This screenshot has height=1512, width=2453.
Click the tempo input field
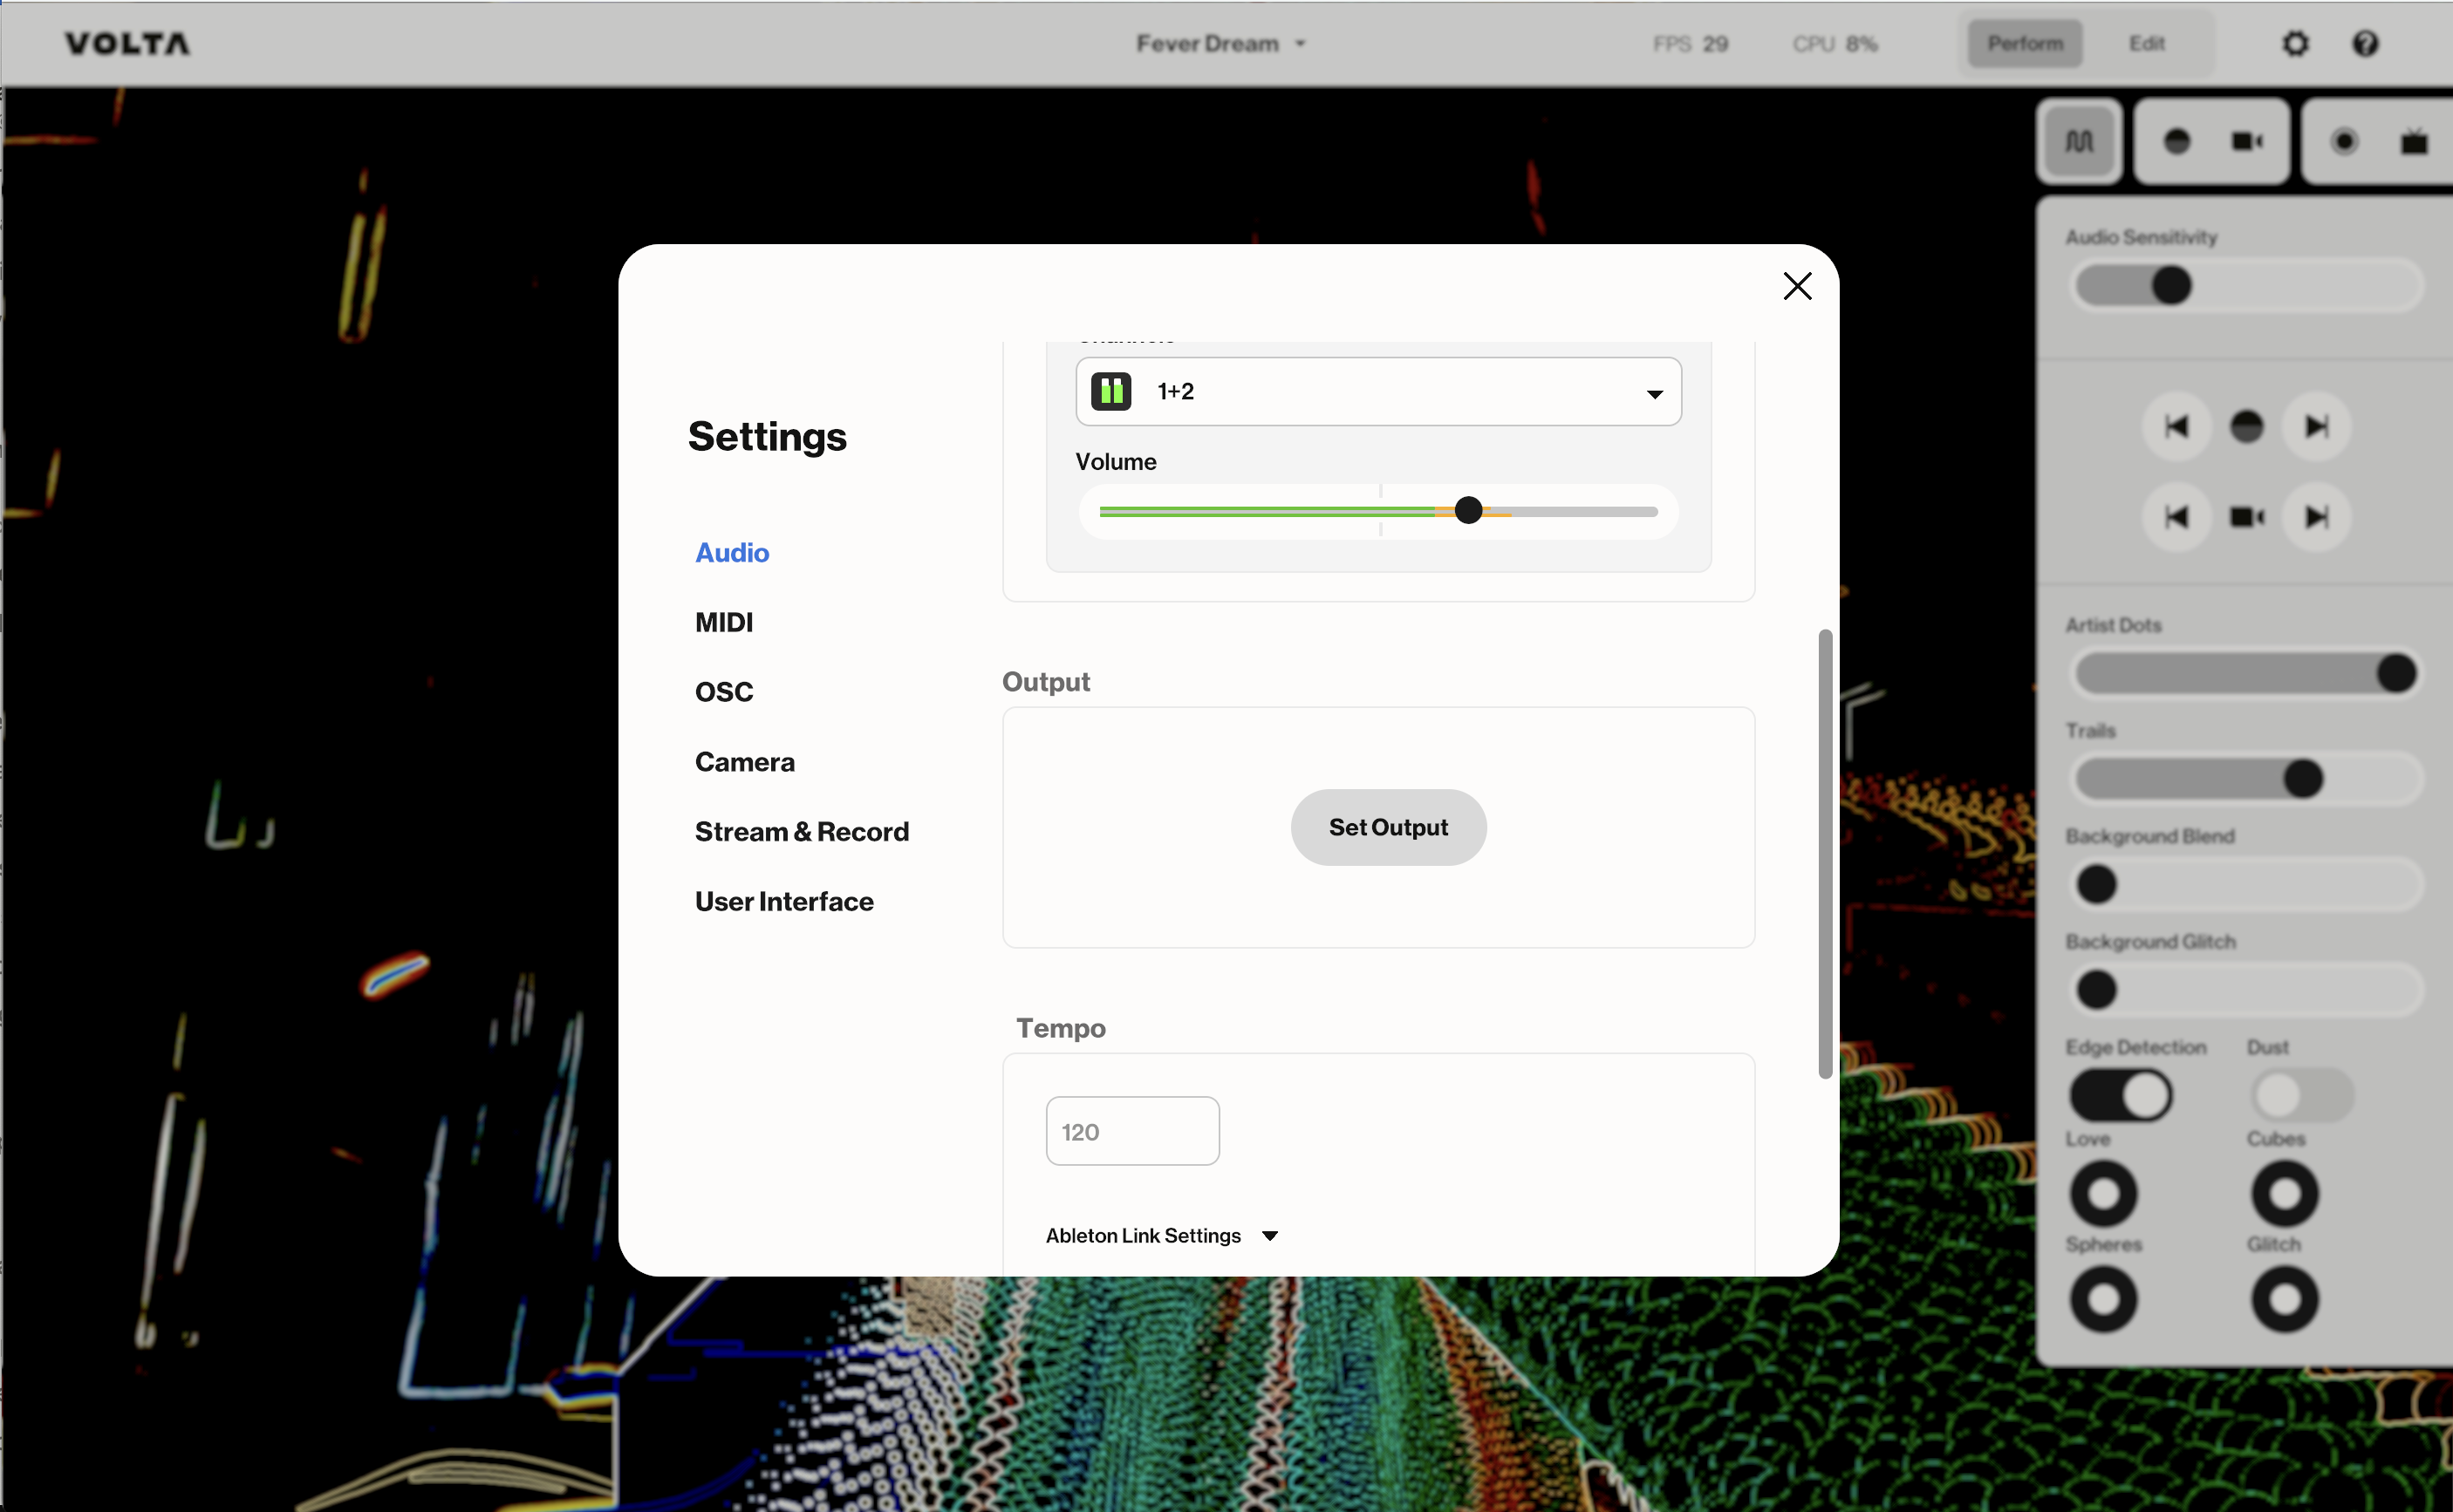1131,1131
